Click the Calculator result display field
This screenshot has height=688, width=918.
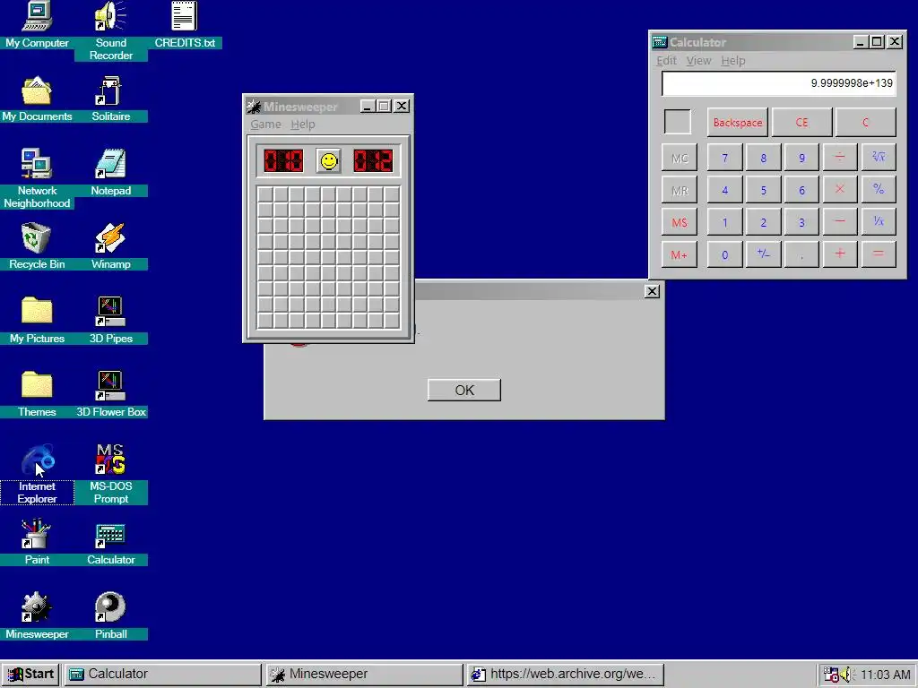779,83
